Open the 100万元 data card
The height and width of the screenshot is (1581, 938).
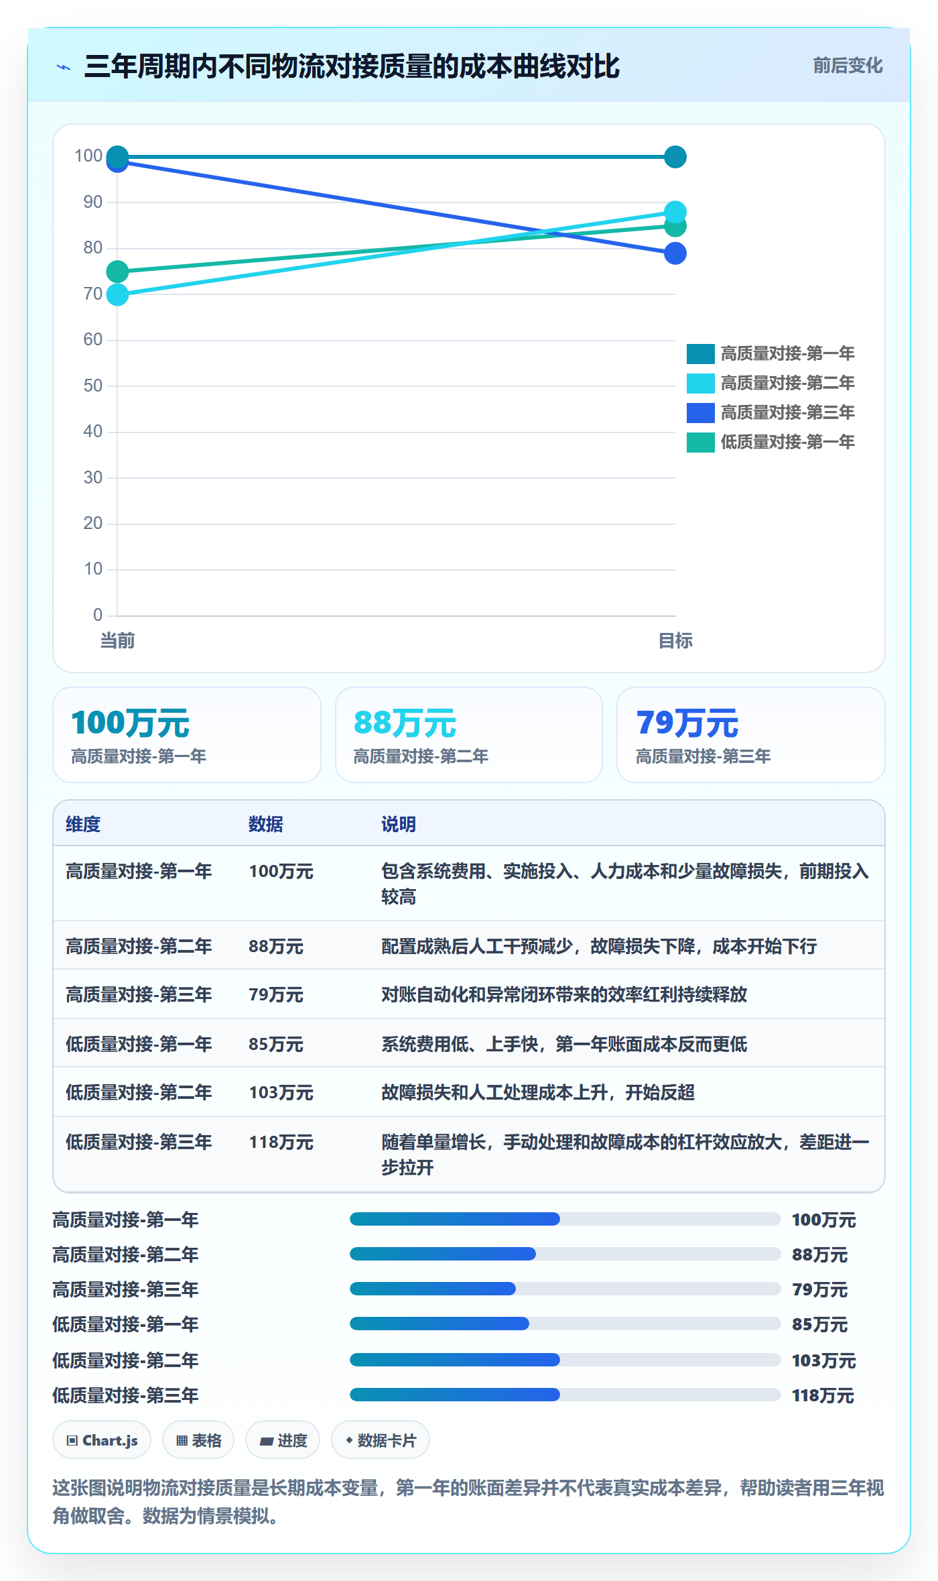tap(187, 735)
